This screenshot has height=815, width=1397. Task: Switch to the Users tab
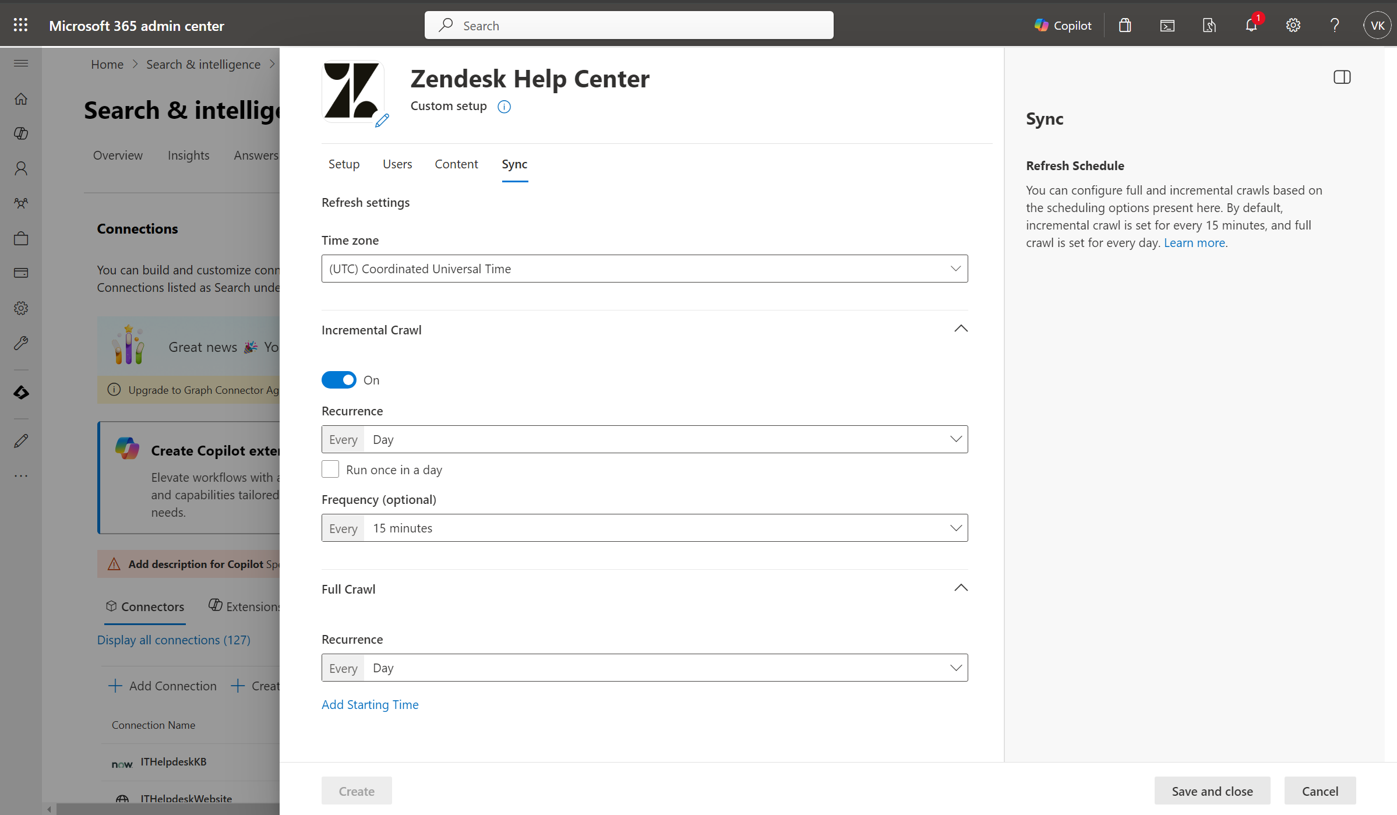397,164
